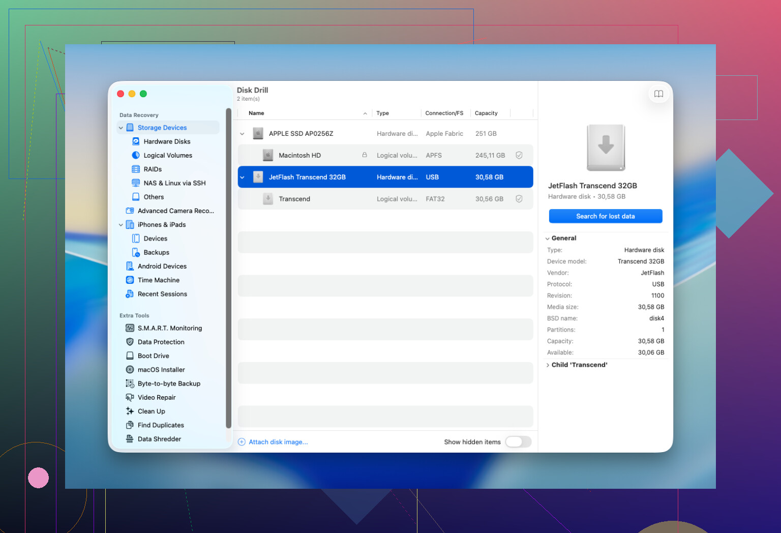Select the APPLE SSD AP0256Z name
This screenshot has width=781, height=533.
point(301,134)
